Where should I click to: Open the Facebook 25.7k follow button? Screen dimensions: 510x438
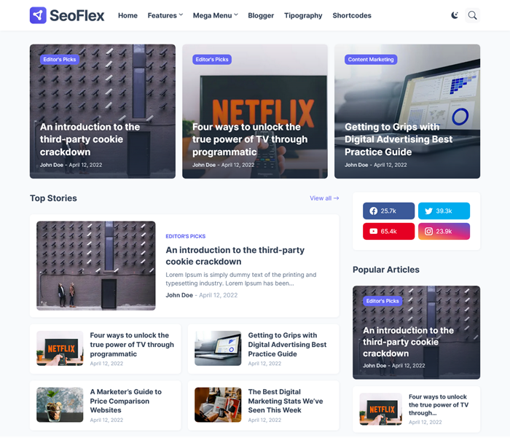coord(388,211)
